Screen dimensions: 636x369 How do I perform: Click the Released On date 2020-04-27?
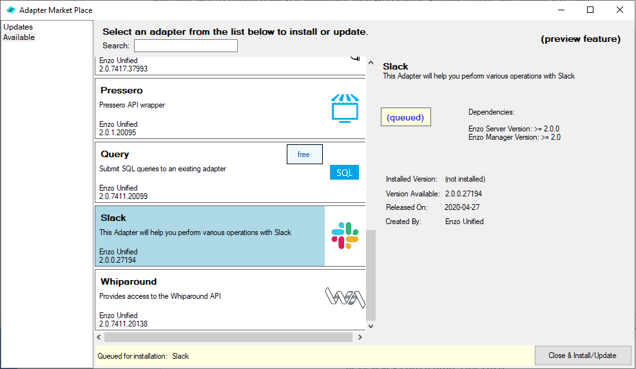coord(462,207)
